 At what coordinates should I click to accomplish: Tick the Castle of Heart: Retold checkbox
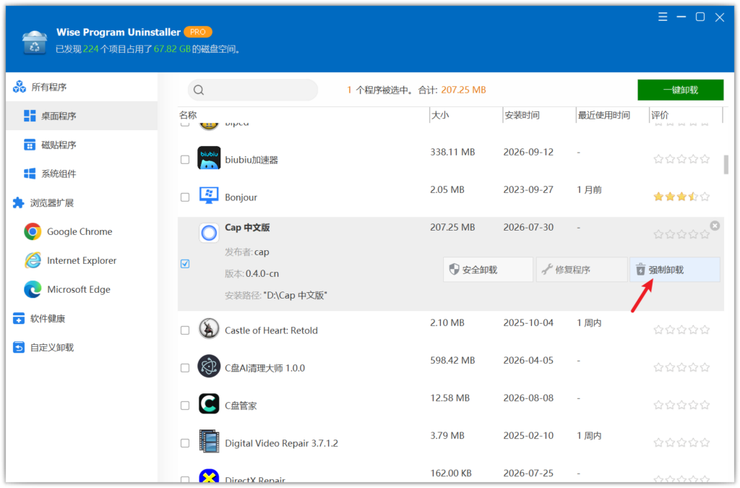coord(185,330)
